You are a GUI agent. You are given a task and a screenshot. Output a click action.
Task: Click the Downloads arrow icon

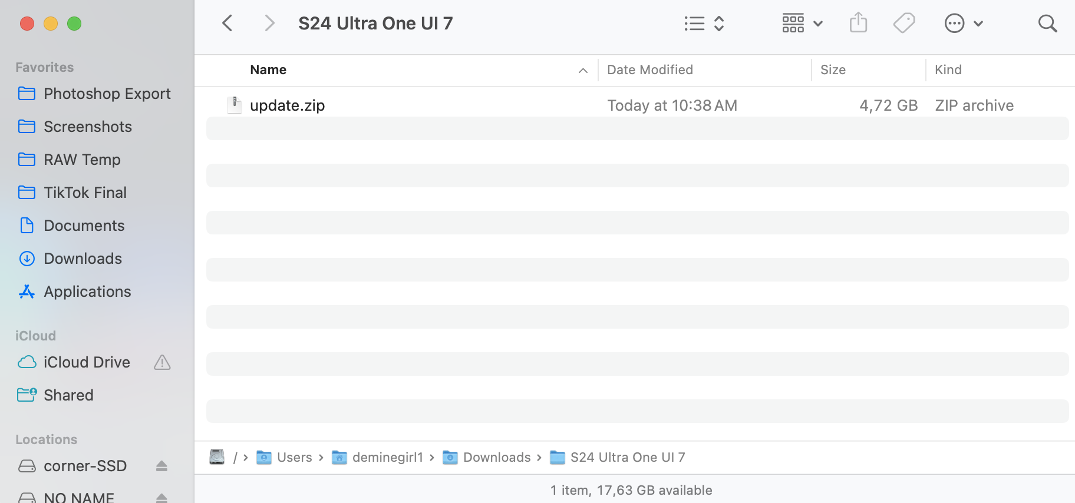click(x=27, y=258)
